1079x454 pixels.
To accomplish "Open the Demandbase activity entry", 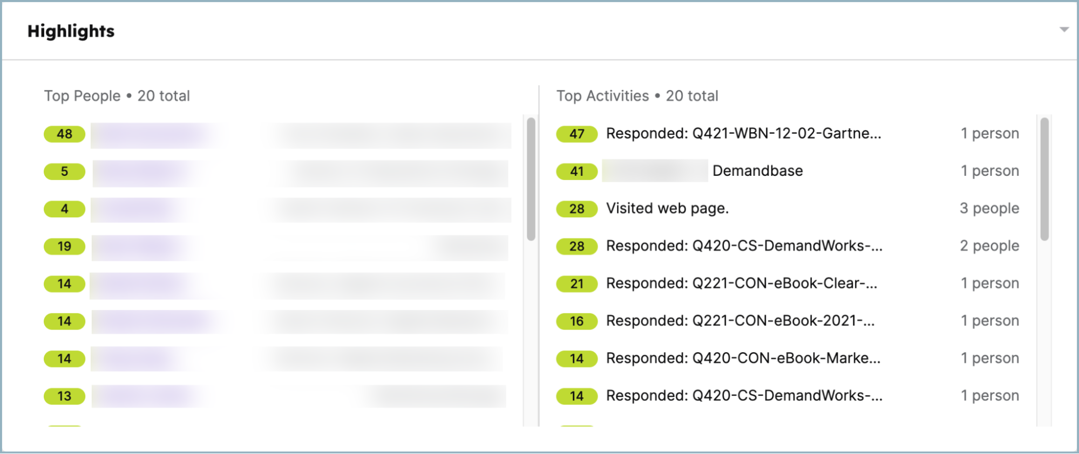I will click(757, 171).
